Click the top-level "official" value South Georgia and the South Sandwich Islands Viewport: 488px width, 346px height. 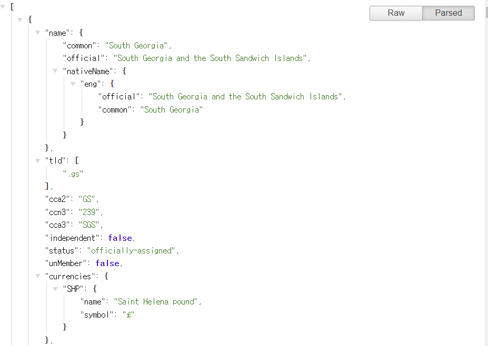click(x=210, y=58)
